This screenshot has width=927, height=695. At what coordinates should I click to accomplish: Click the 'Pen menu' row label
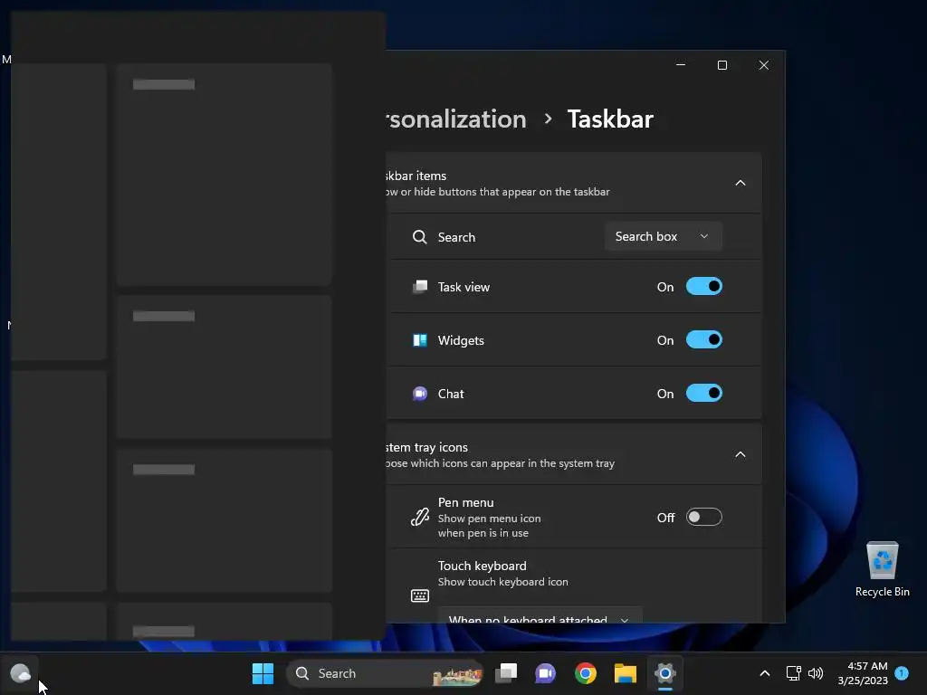(x=465, y=502)
